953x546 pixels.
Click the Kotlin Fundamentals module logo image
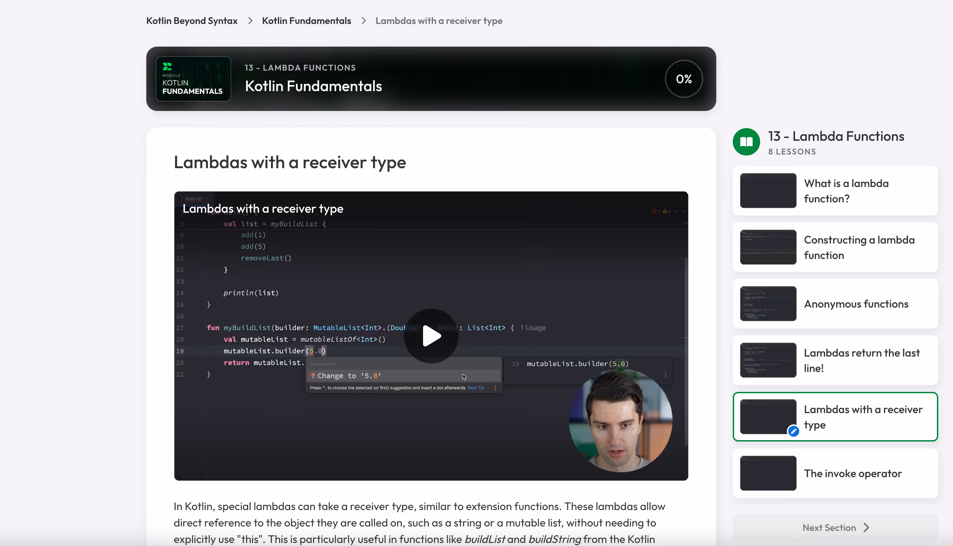click(193, 79)
